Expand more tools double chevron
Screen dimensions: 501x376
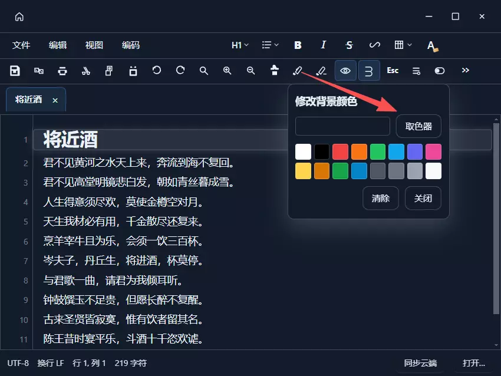coord(465,70)
